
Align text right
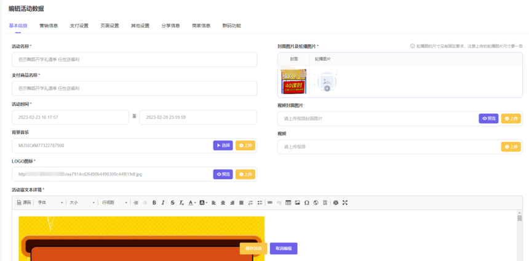tap(232, 203)
